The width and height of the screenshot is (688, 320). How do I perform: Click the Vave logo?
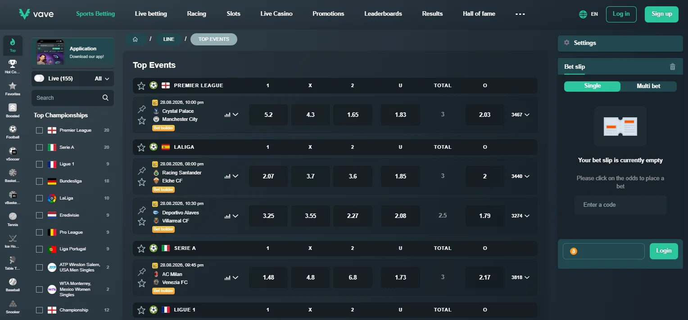pos(36,14)
